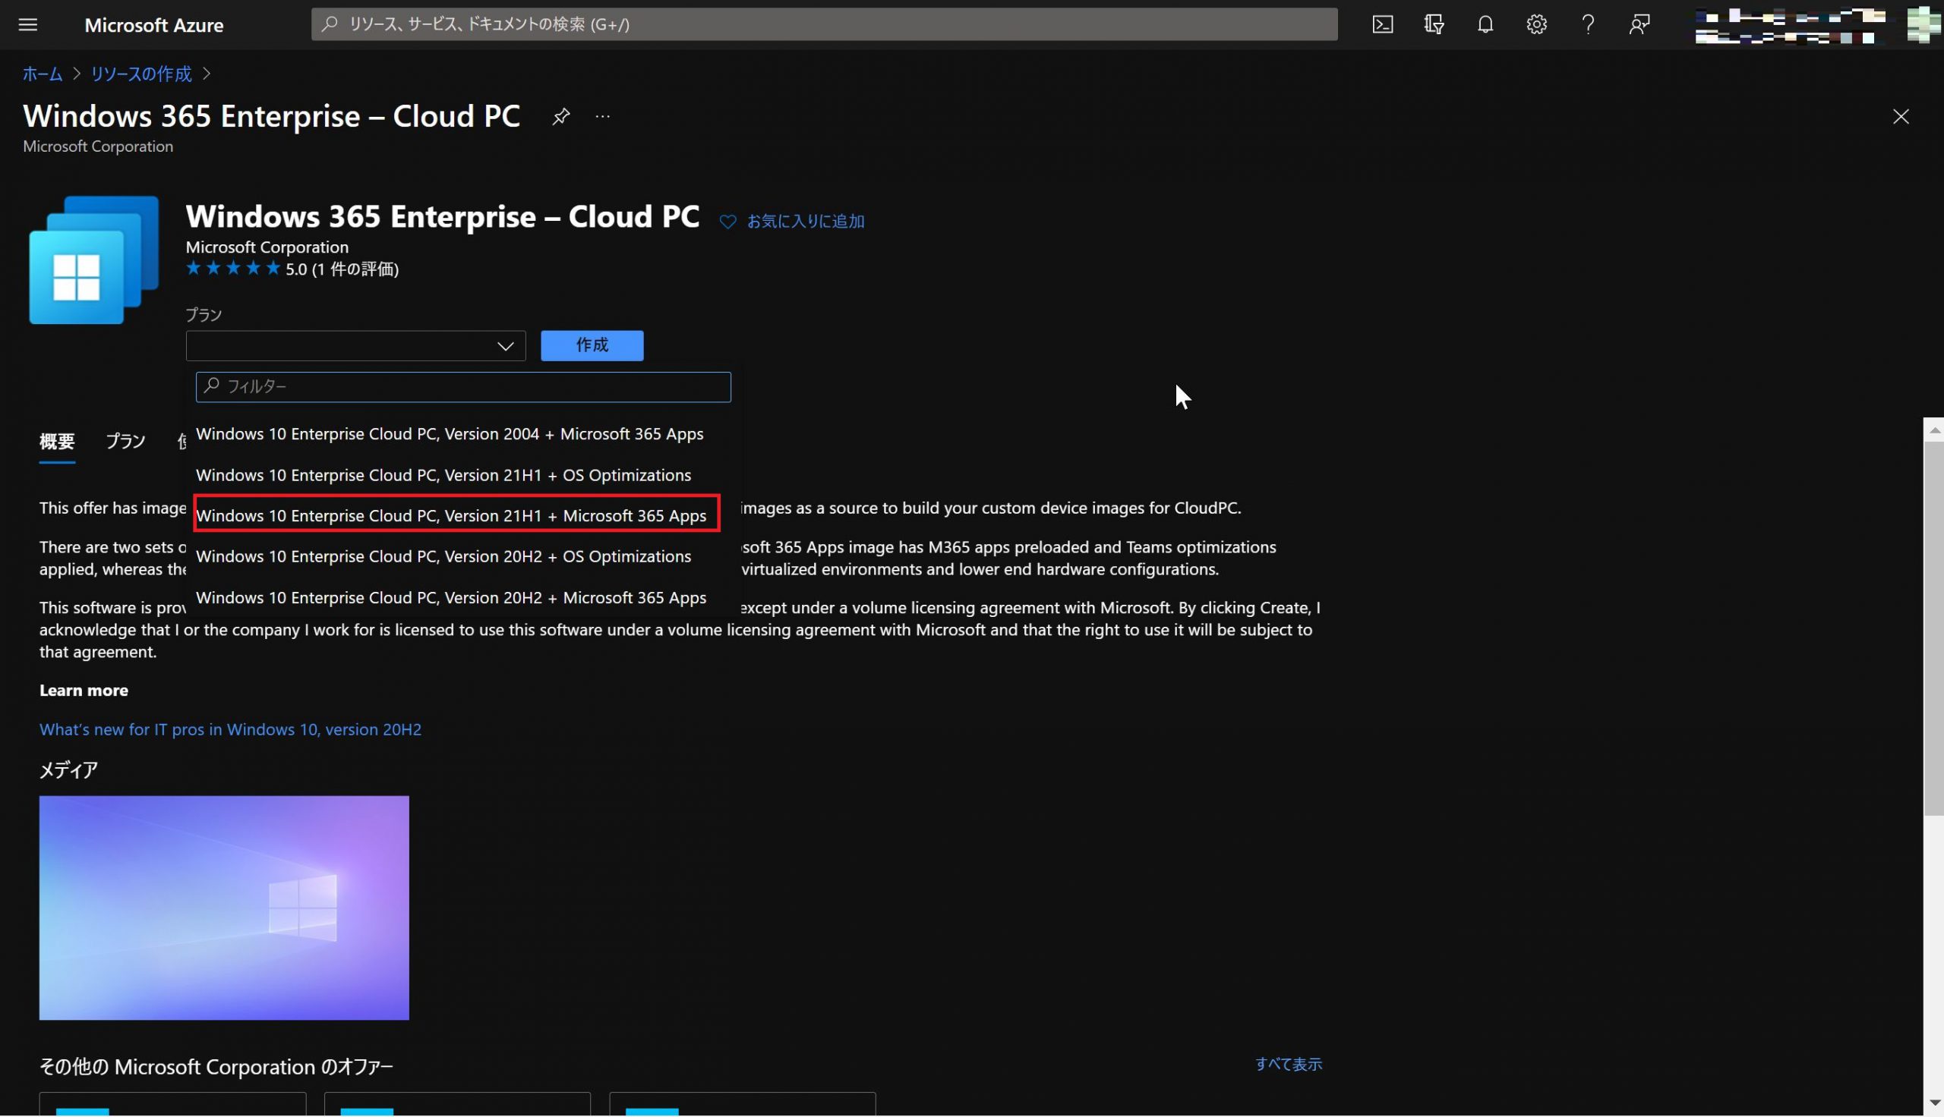Screen dimensions: 1944x1117
Task: Open the ellipsis more options menu
Action: tap(602, 117)
